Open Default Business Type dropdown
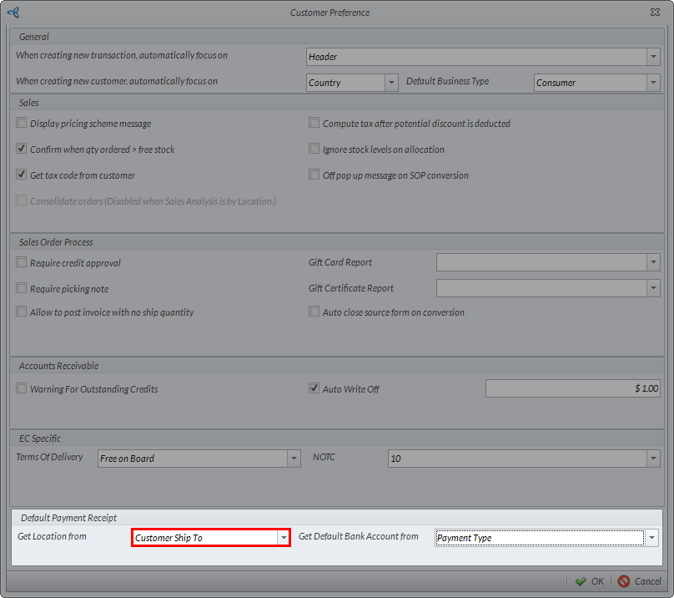 point(653,83)
